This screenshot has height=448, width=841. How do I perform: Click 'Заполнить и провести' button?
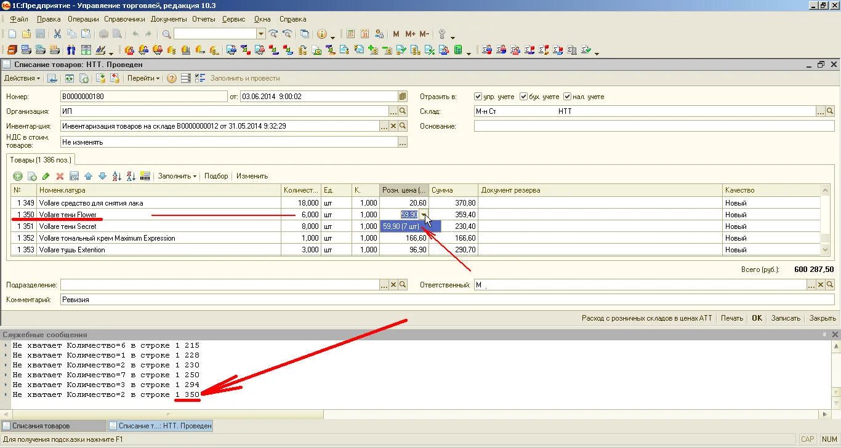[x=245, y=78]
